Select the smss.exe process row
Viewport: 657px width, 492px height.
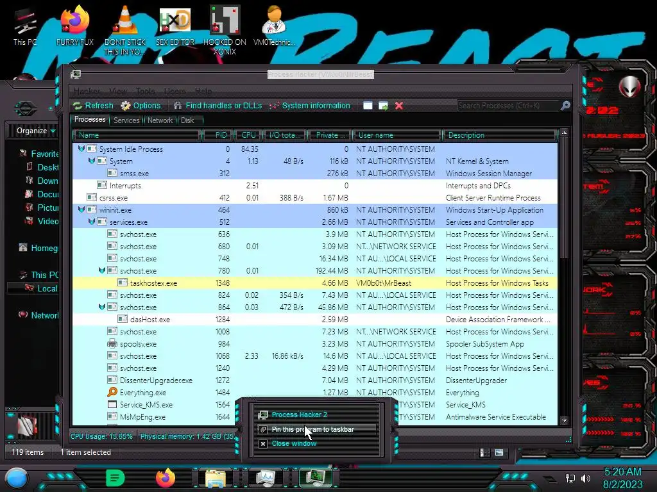(x=314, y=173)
